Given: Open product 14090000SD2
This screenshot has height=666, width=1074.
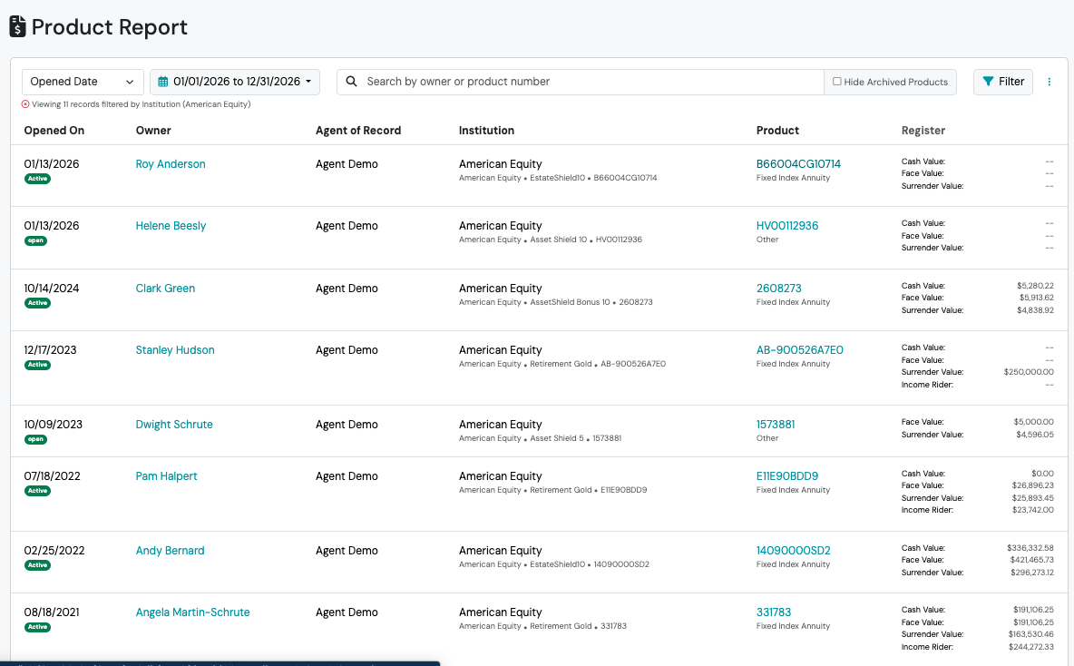Looking at the screenshot, I should tap(793, 550).
